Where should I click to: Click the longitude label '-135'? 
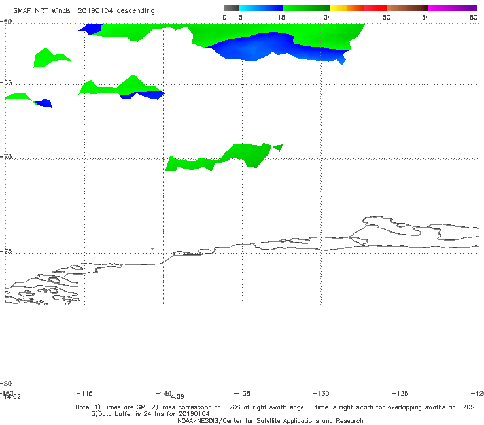pos(242,393)
